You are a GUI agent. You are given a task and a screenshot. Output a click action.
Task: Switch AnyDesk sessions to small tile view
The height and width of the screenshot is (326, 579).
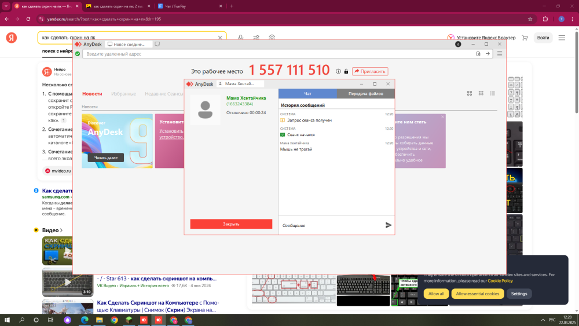pyautogui.click(x=481, y=93)
